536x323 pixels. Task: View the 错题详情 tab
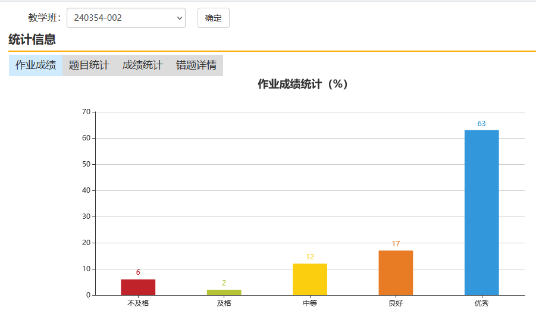(196, 65)
